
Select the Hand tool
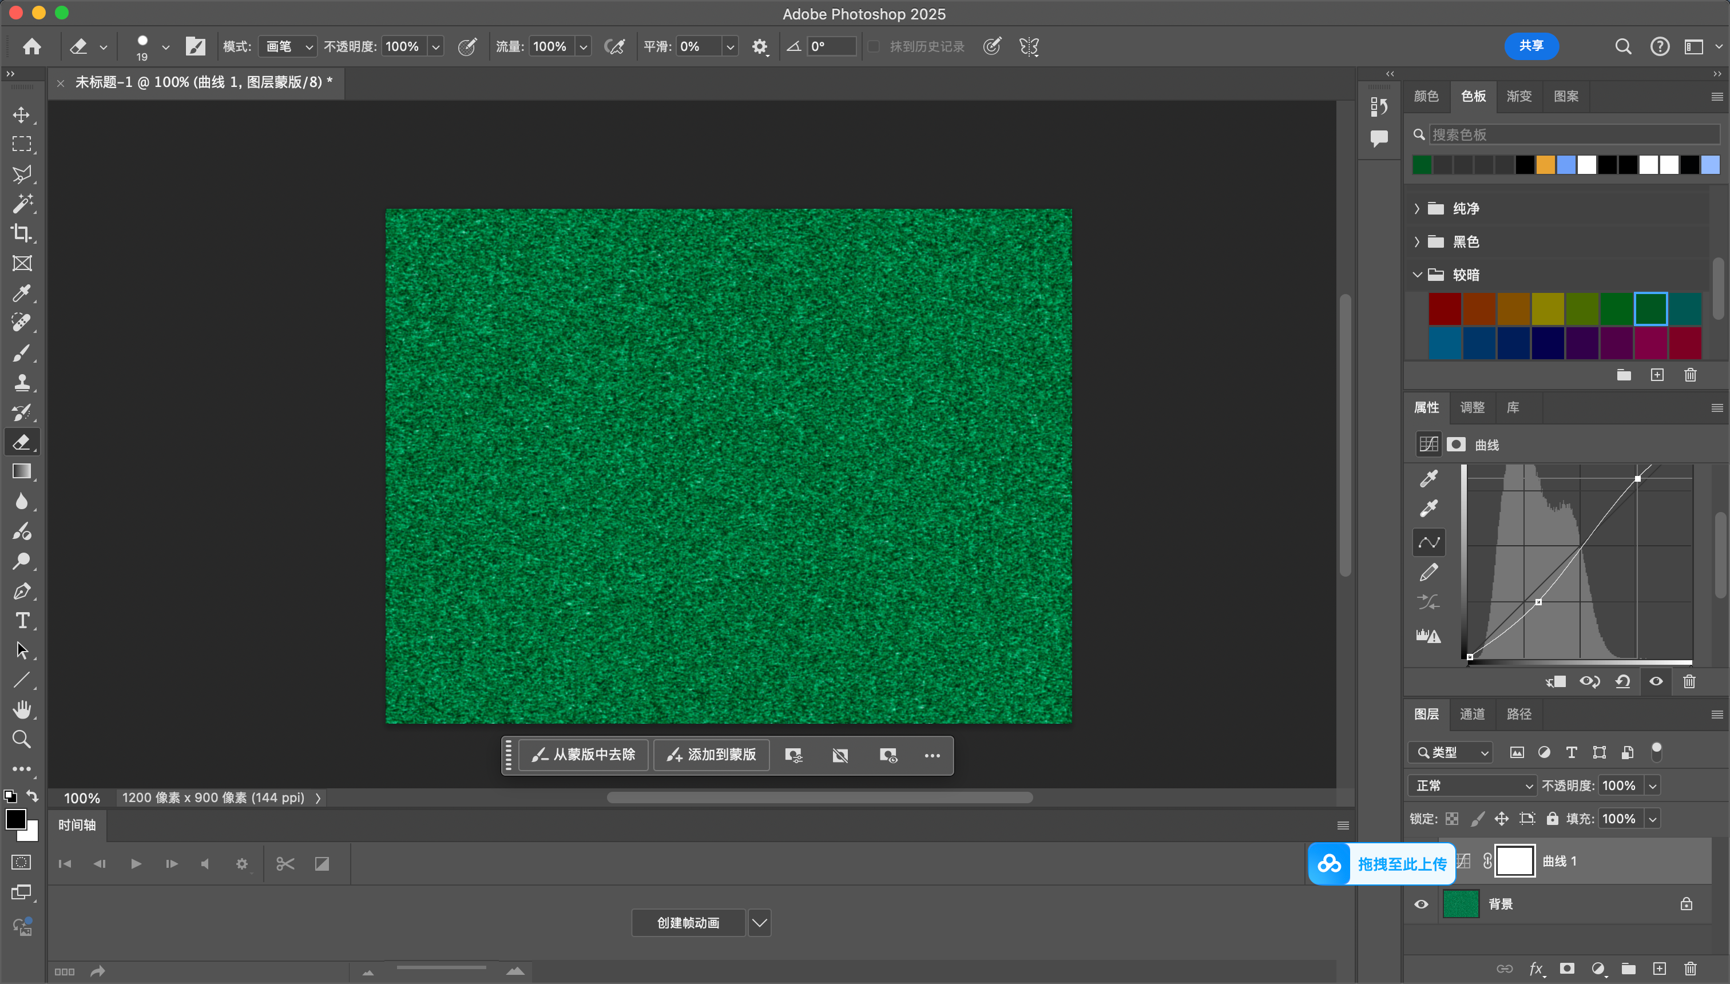[x=22, y=709]
